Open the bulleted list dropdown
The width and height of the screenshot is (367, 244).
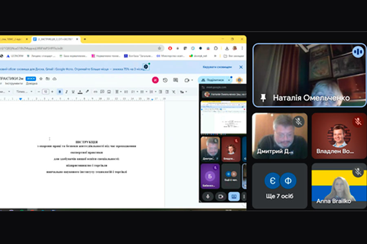(x=143, y=92)
